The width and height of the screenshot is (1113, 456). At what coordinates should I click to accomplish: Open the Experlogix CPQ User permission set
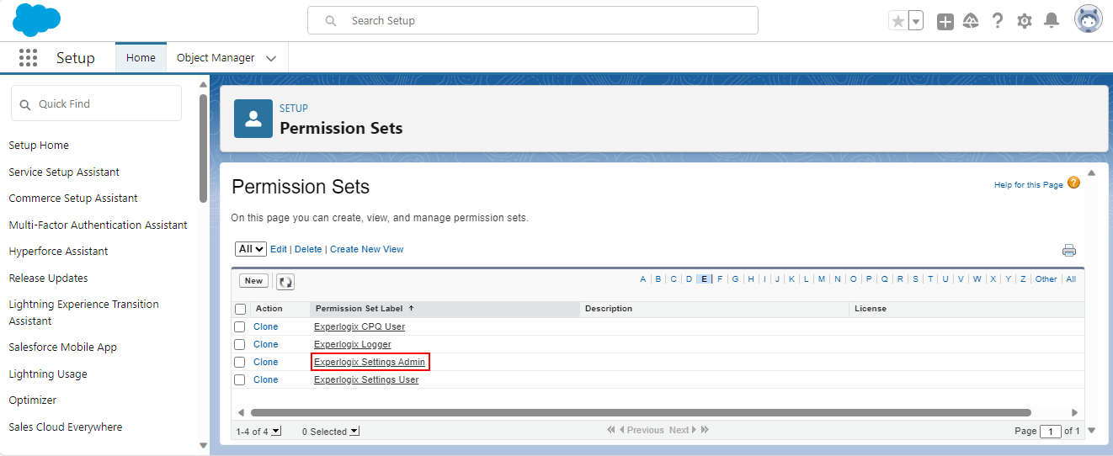click(359, 326)
